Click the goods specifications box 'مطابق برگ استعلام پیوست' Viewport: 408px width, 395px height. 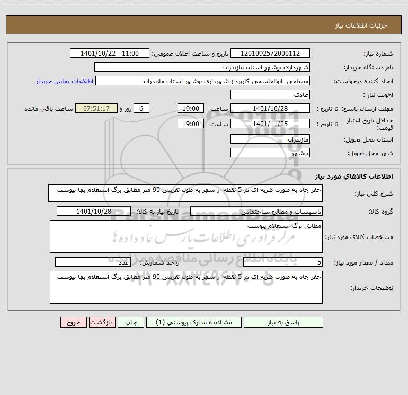tap(186, 236)
